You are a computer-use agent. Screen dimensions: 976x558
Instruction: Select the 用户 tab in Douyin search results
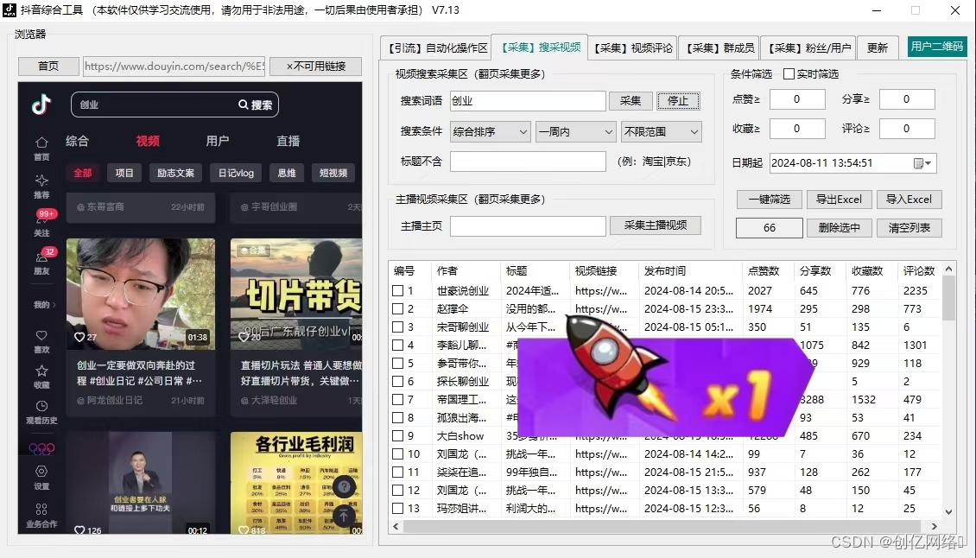pos(218,142)
